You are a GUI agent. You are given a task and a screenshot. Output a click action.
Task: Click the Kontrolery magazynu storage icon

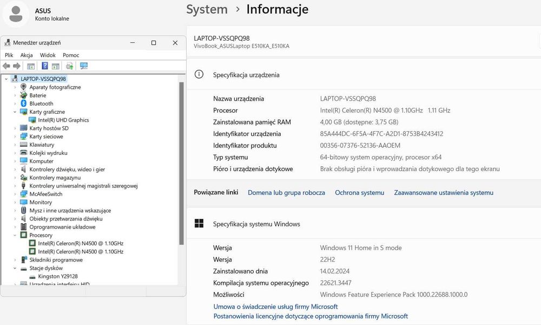[x=23, y=178]
